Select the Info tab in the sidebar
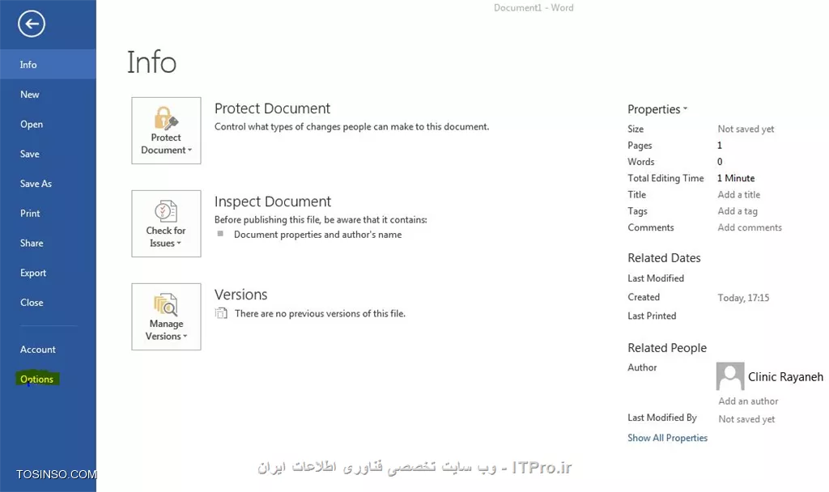The height and width of the screenshot is (492, 829). (x=48, y=65)
